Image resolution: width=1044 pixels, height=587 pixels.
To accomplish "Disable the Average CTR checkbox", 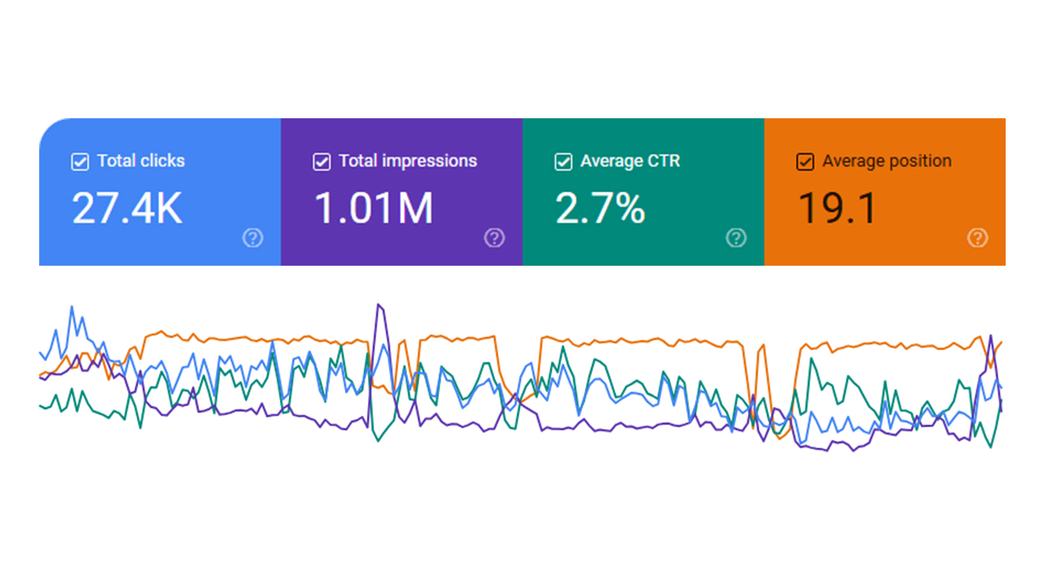I will click(563, 161).
